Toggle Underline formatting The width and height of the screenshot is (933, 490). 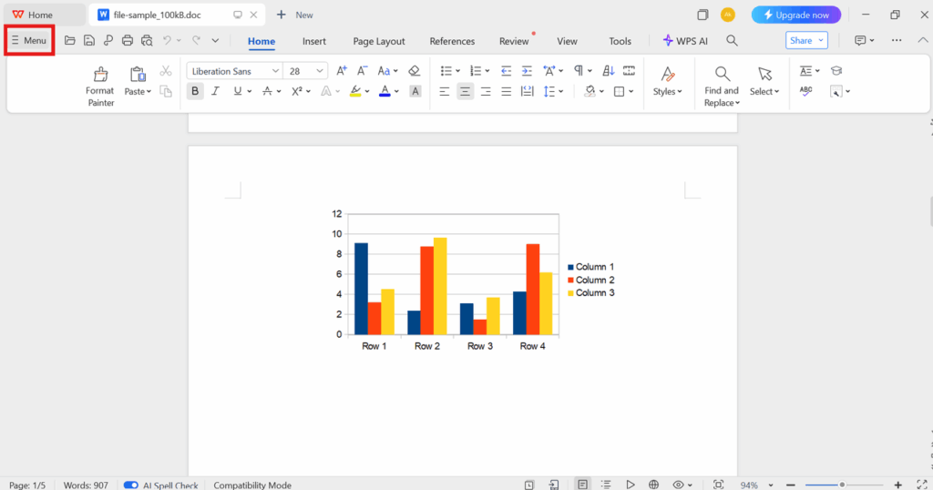pos(238,92)
